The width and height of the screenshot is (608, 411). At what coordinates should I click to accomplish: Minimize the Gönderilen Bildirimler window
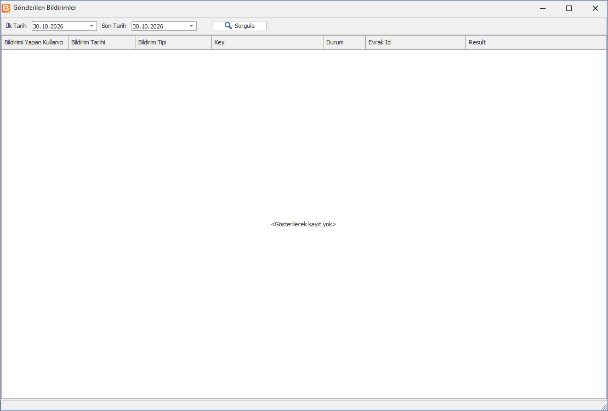tap(543, 8)
